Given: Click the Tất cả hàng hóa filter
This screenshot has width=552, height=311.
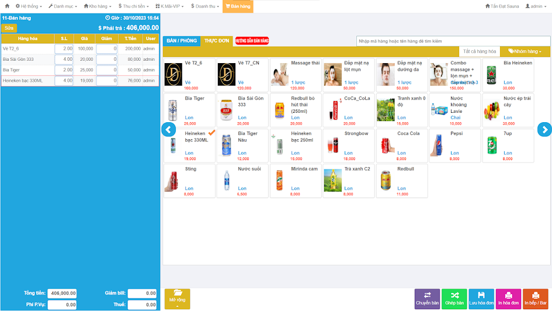Looking at the screenshot, I should 480,51.
